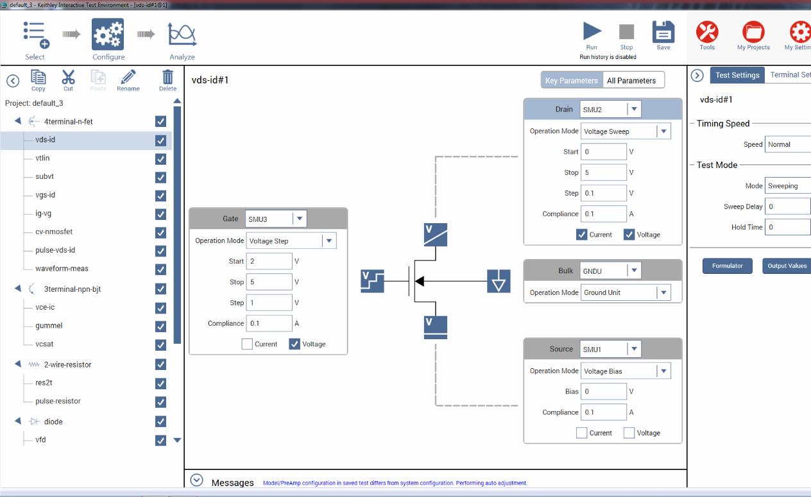Save the project with the Save icon
Screen dimensions: 811x497
[x=663, y=31]
